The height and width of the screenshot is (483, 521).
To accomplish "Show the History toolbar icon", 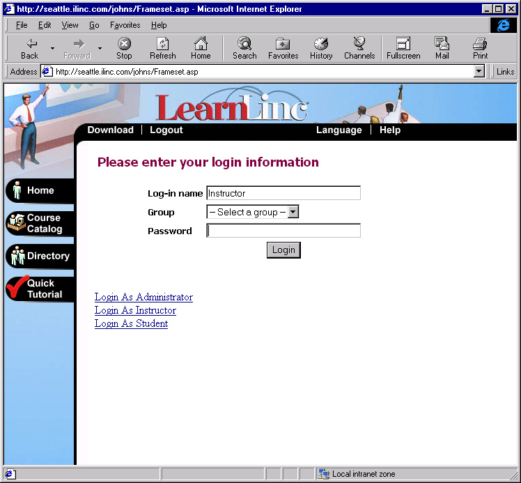I will coord(321,49).
